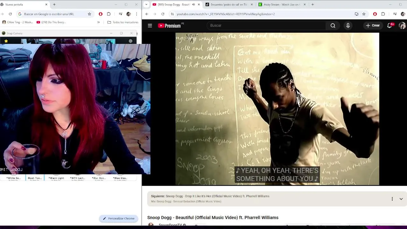Select the WFH Lect... Snap Camera lens
407x229 pixels.
click(78, 178)
